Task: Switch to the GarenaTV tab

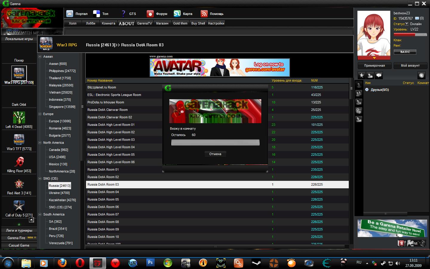Action: click(145, 23)
